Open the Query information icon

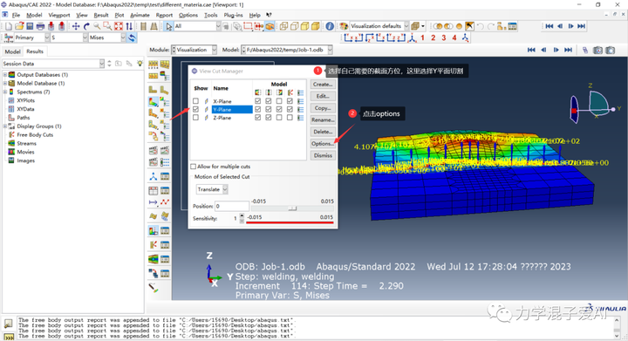(x=330, y=26)
